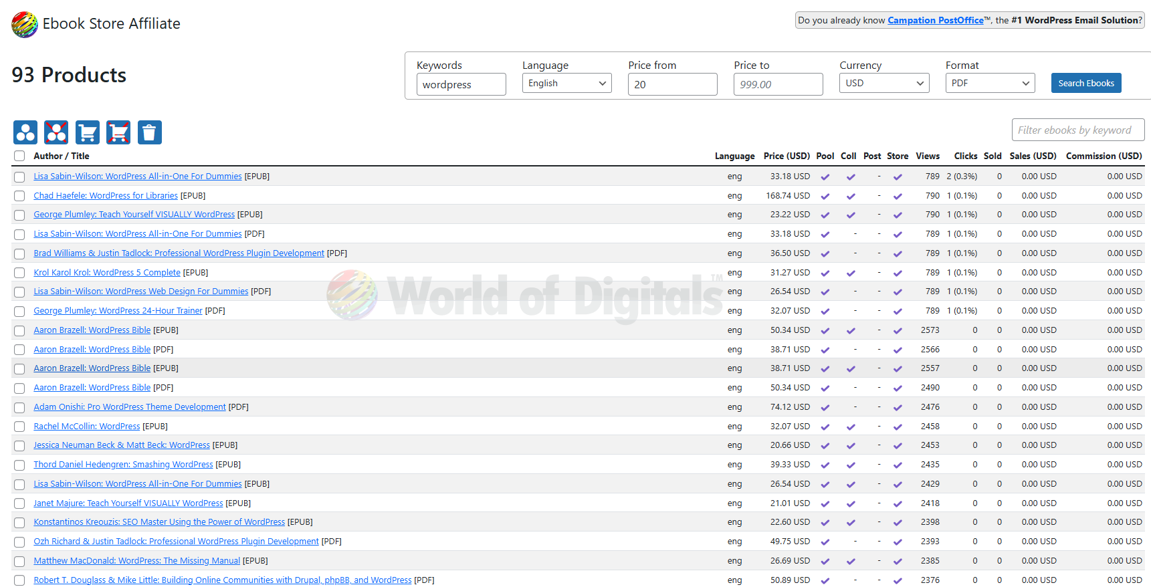1151x587 pixels.
Task: Click Coll checkmark for George Plumley Teach Yourself VISUALLY row
Action: pyautogui.click(x=851, y=215)
